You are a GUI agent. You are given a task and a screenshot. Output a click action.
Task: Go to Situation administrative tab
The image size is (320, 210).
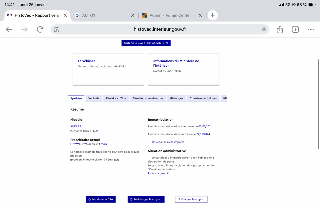148,98
